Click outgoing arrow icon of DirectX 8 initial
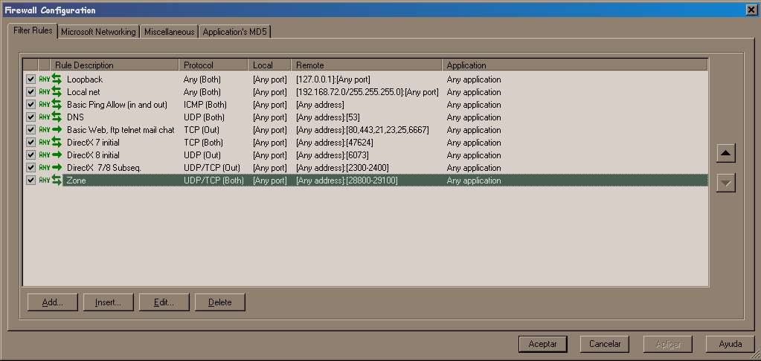 tap(57, 155)
